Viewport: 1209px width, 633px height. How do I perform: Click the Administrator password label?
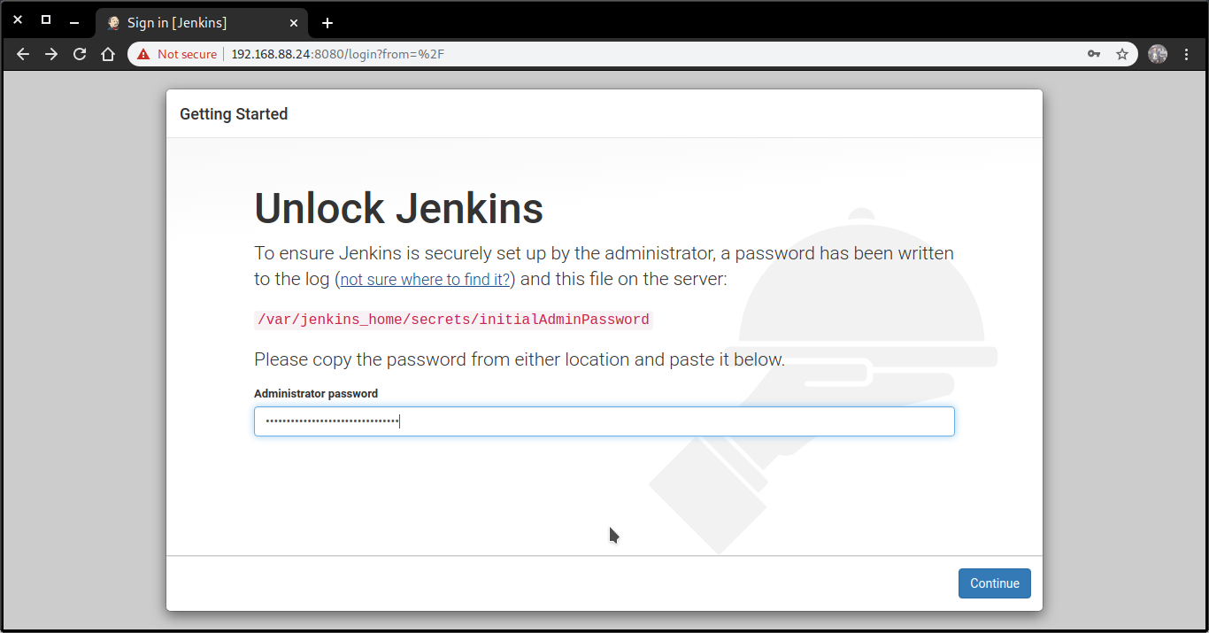coord(316,393)
